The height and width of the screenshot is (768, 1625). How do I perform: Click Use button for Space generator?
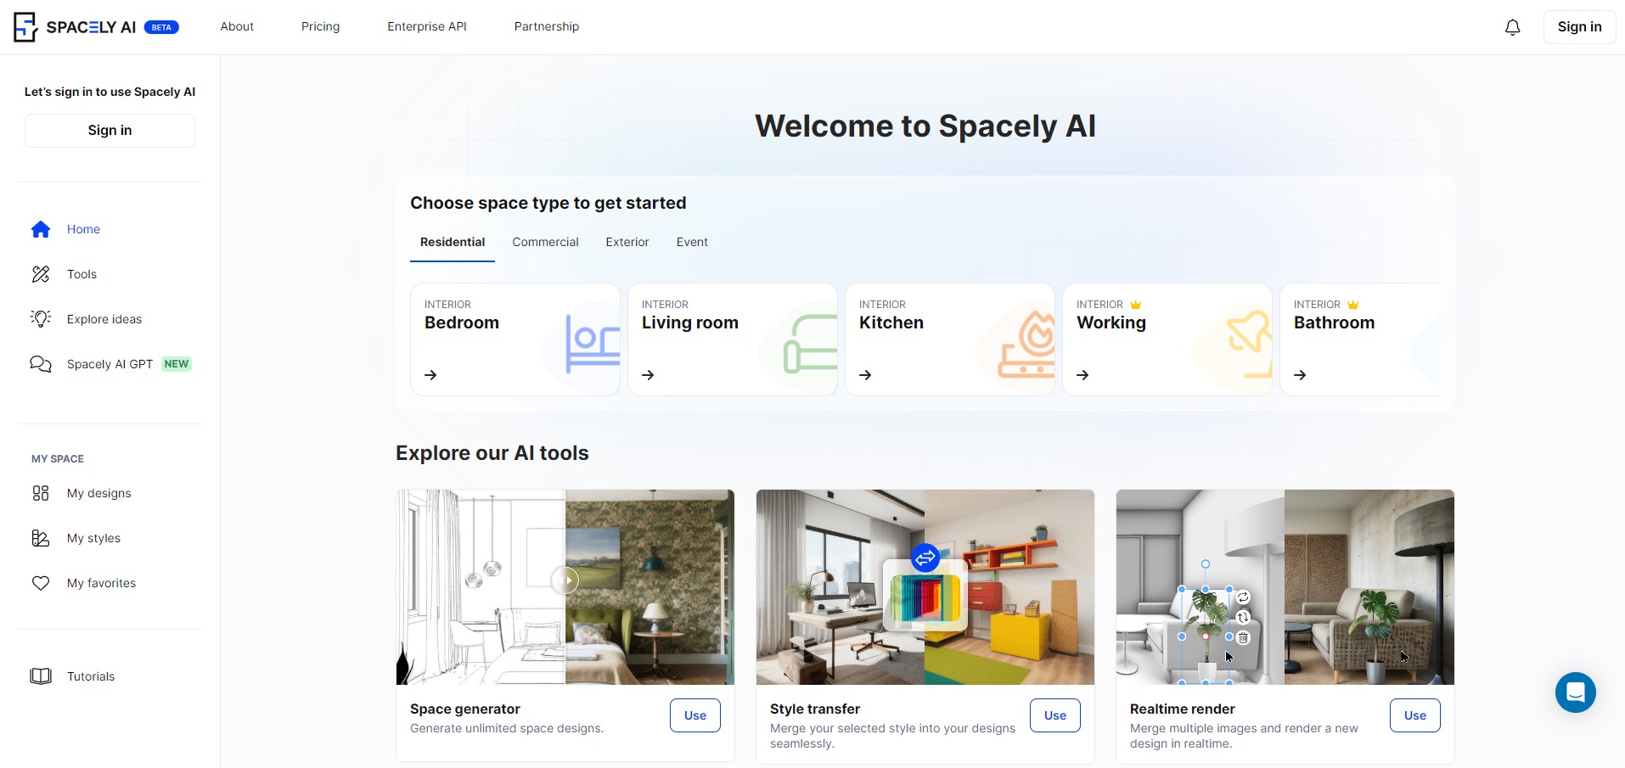click(695, 715)
